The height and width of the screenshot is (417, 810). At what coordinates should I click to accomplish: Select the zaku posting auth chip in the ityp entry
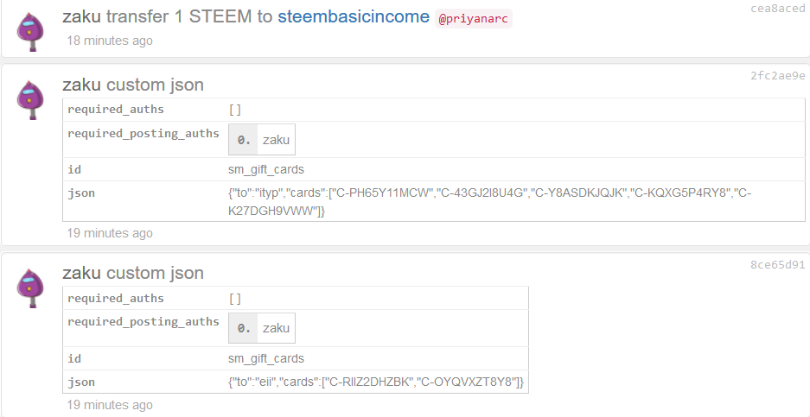tap(262, 139)
